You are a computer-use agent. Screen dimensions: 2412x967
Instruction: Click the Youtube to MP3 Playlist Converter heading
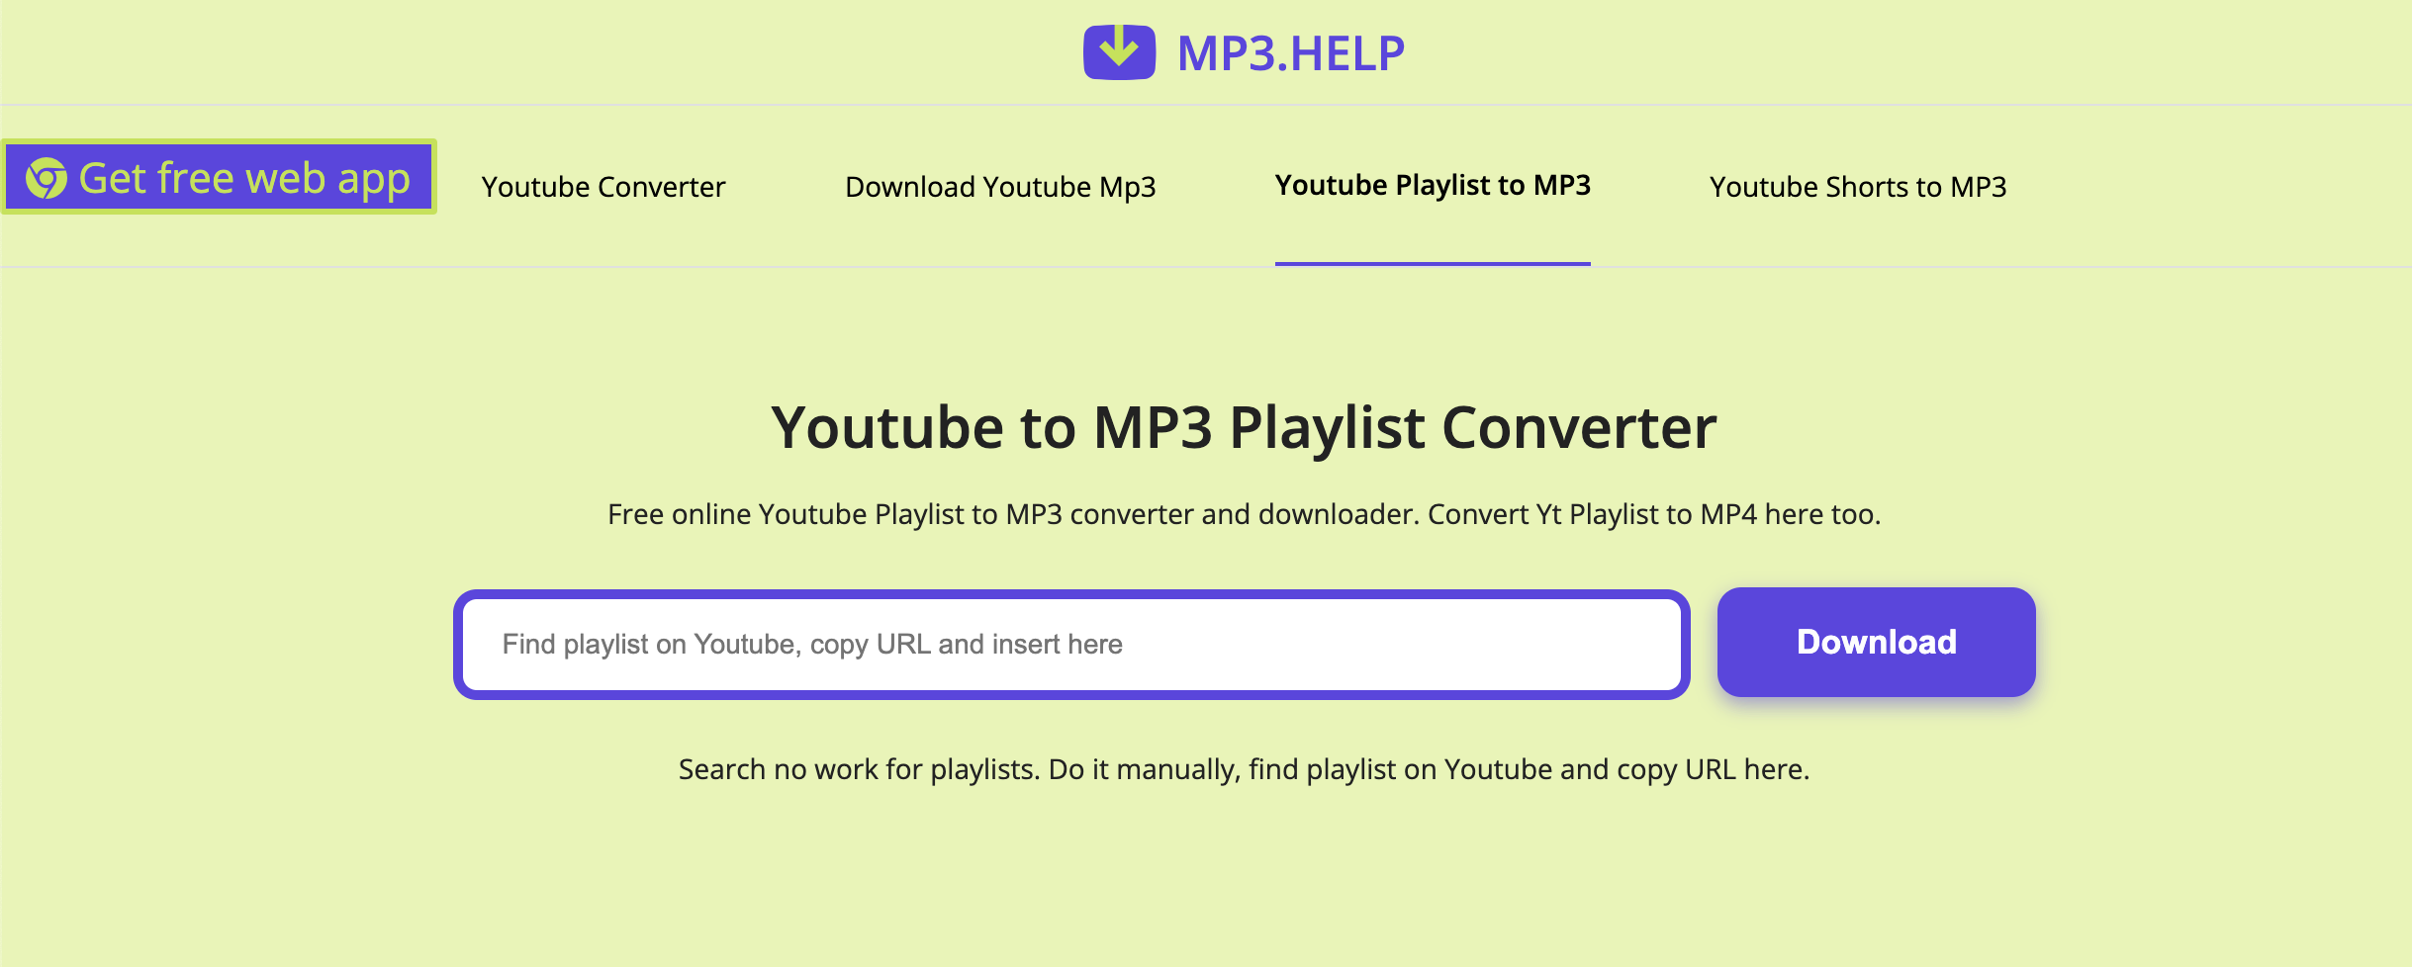click(1244, 427)
